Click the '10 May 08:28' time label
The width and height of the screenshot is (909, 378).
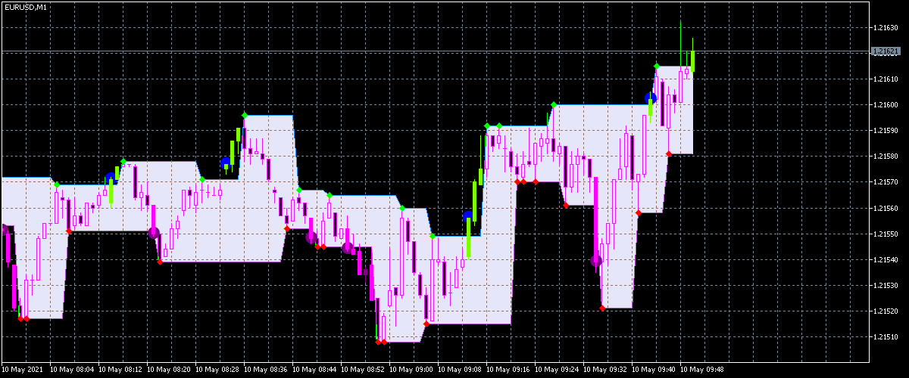[217, 370]
